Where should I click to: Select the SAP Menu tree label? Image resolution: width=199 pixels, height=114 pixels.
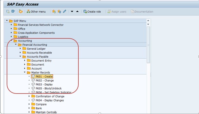click(x=20, y=21)
